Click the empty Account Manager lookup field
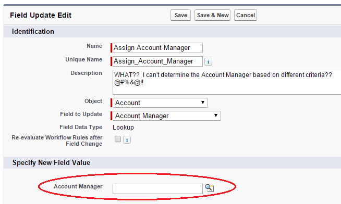Image resolution: width=341 pixels, height=204 pixels. coord(157,189)
